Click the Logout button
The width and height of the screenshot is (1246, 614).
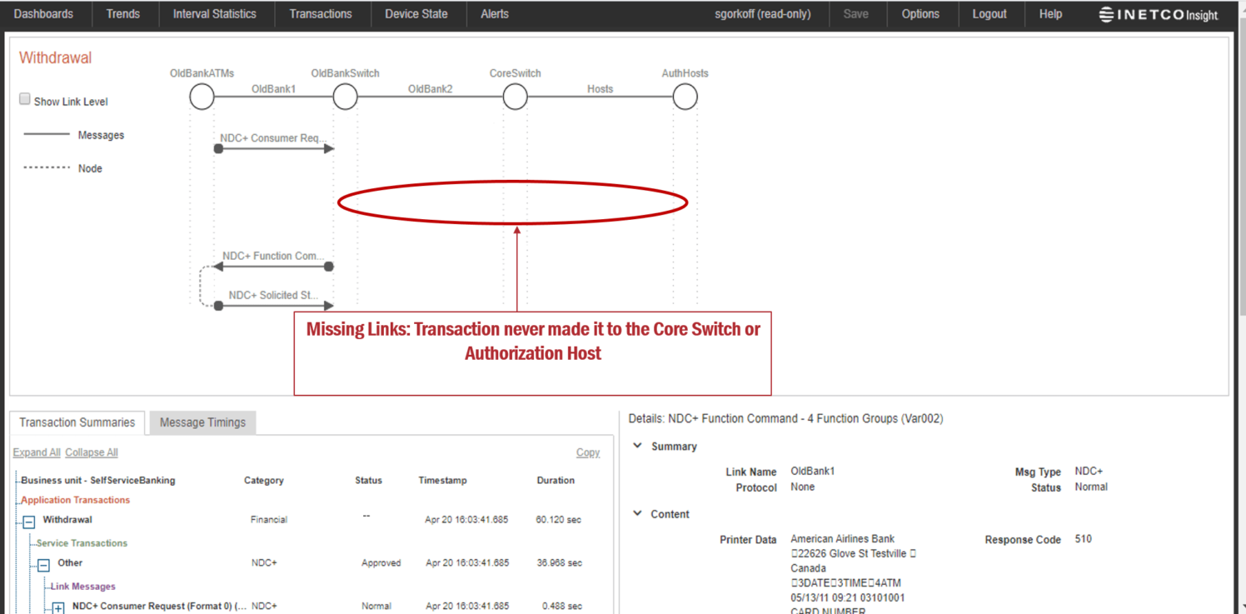[x=989, y=14]
